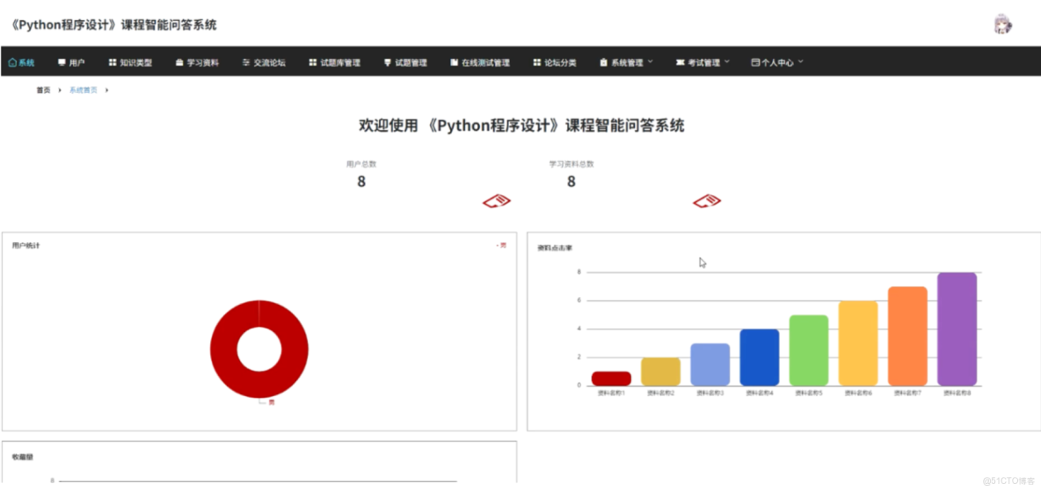Click the 资料名称7 orange bar
The height and width of the screenshot is (491, 1041).
907,336
